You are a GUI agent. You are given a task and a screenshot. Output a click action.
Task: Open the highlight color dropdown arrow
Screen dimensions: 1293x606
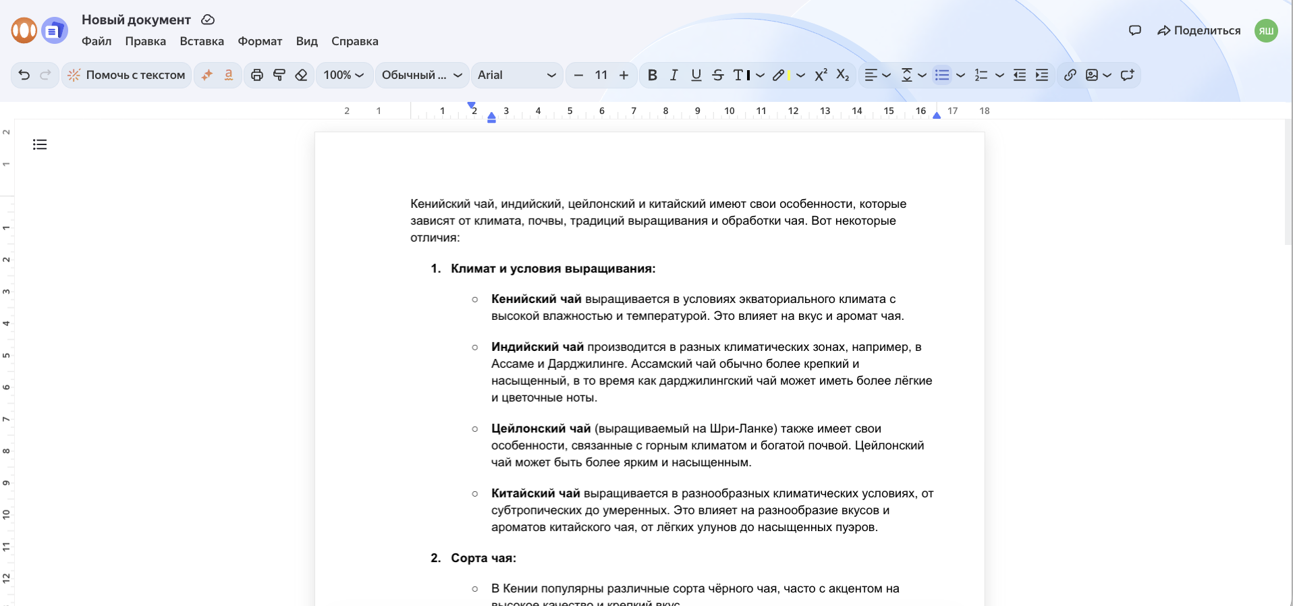(x=801, y=75)
